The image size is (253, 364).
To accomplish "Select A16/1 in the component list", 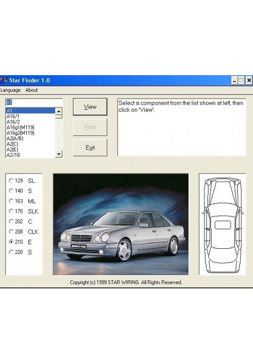I will point(30,116).
